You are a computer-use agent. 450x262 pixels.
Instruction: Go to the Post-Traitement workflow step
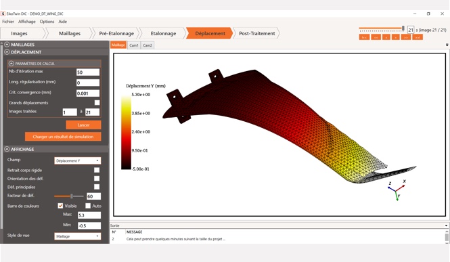[257, 33]
